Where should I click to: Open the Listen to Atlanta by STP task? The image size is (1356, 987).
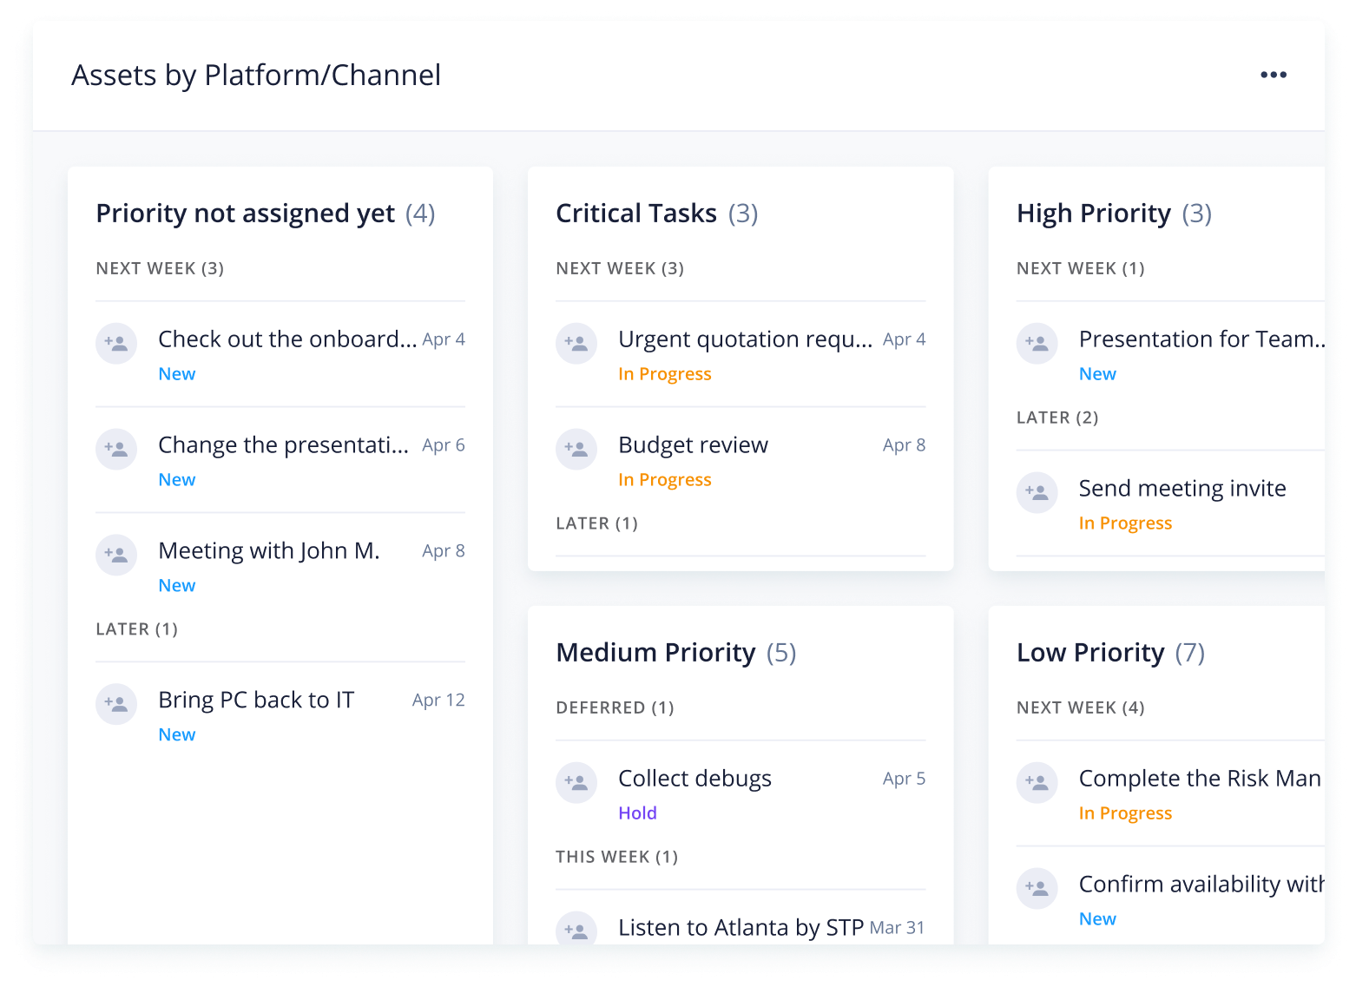pyautogui.click(x=741, y=928)
